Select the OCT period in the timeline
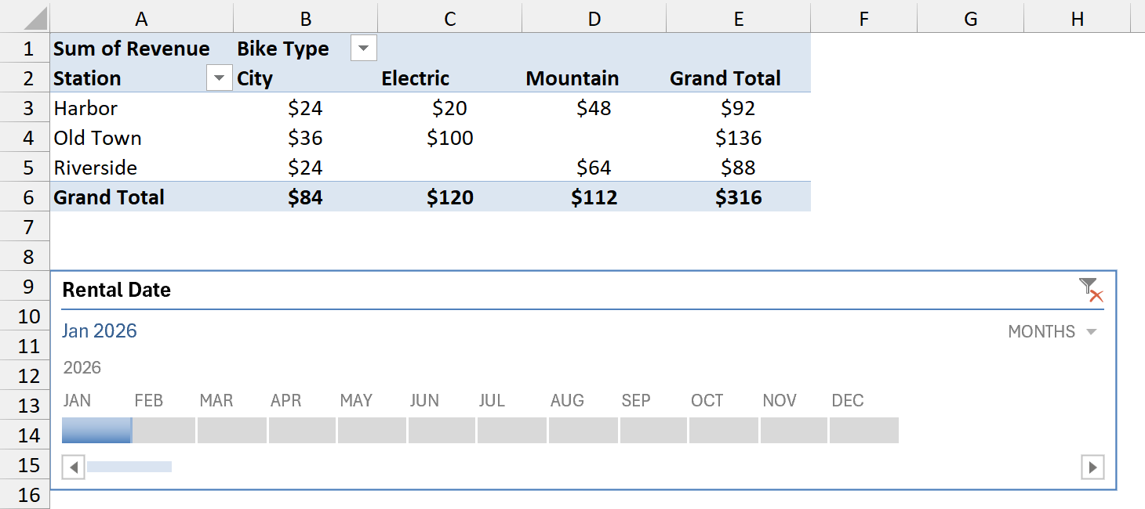This screenshot has height=509, width=1145. pyautogui.click(x=724, y=430)
